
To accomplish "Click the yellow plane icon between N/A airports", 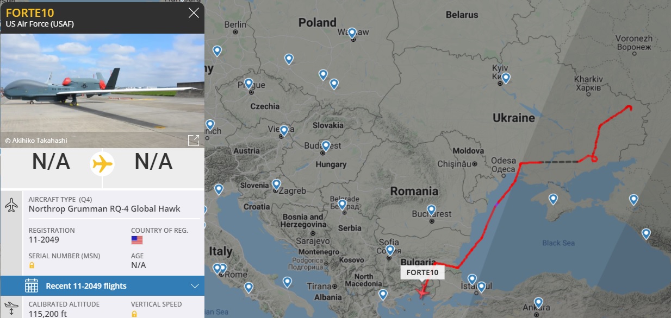I will 102,163.
